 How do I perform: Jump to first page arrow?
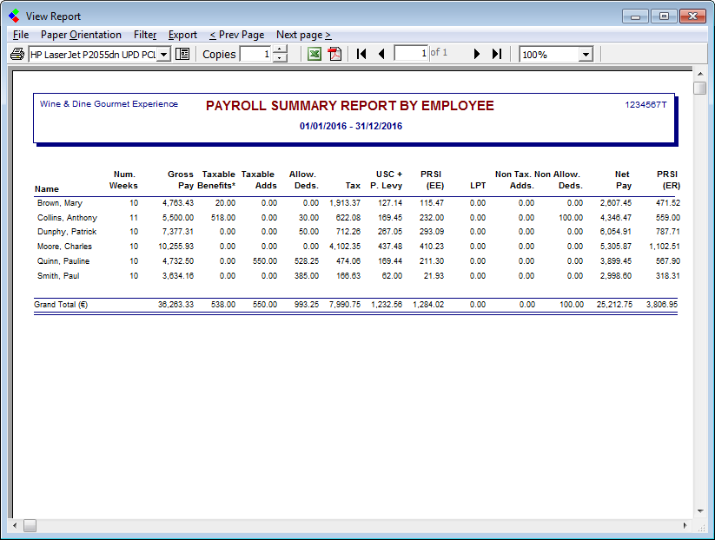coord(361,54)
